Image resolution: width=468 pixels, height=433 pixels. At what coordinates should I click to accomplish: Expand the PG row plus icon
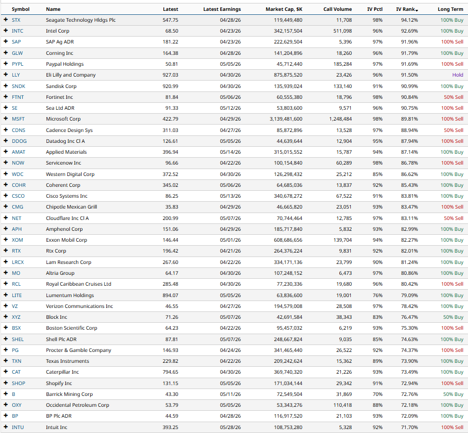(x=5, y=350)
